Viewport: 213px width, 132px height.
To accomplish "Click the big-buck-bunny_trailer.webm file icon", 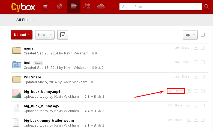I will coord(16,122).
